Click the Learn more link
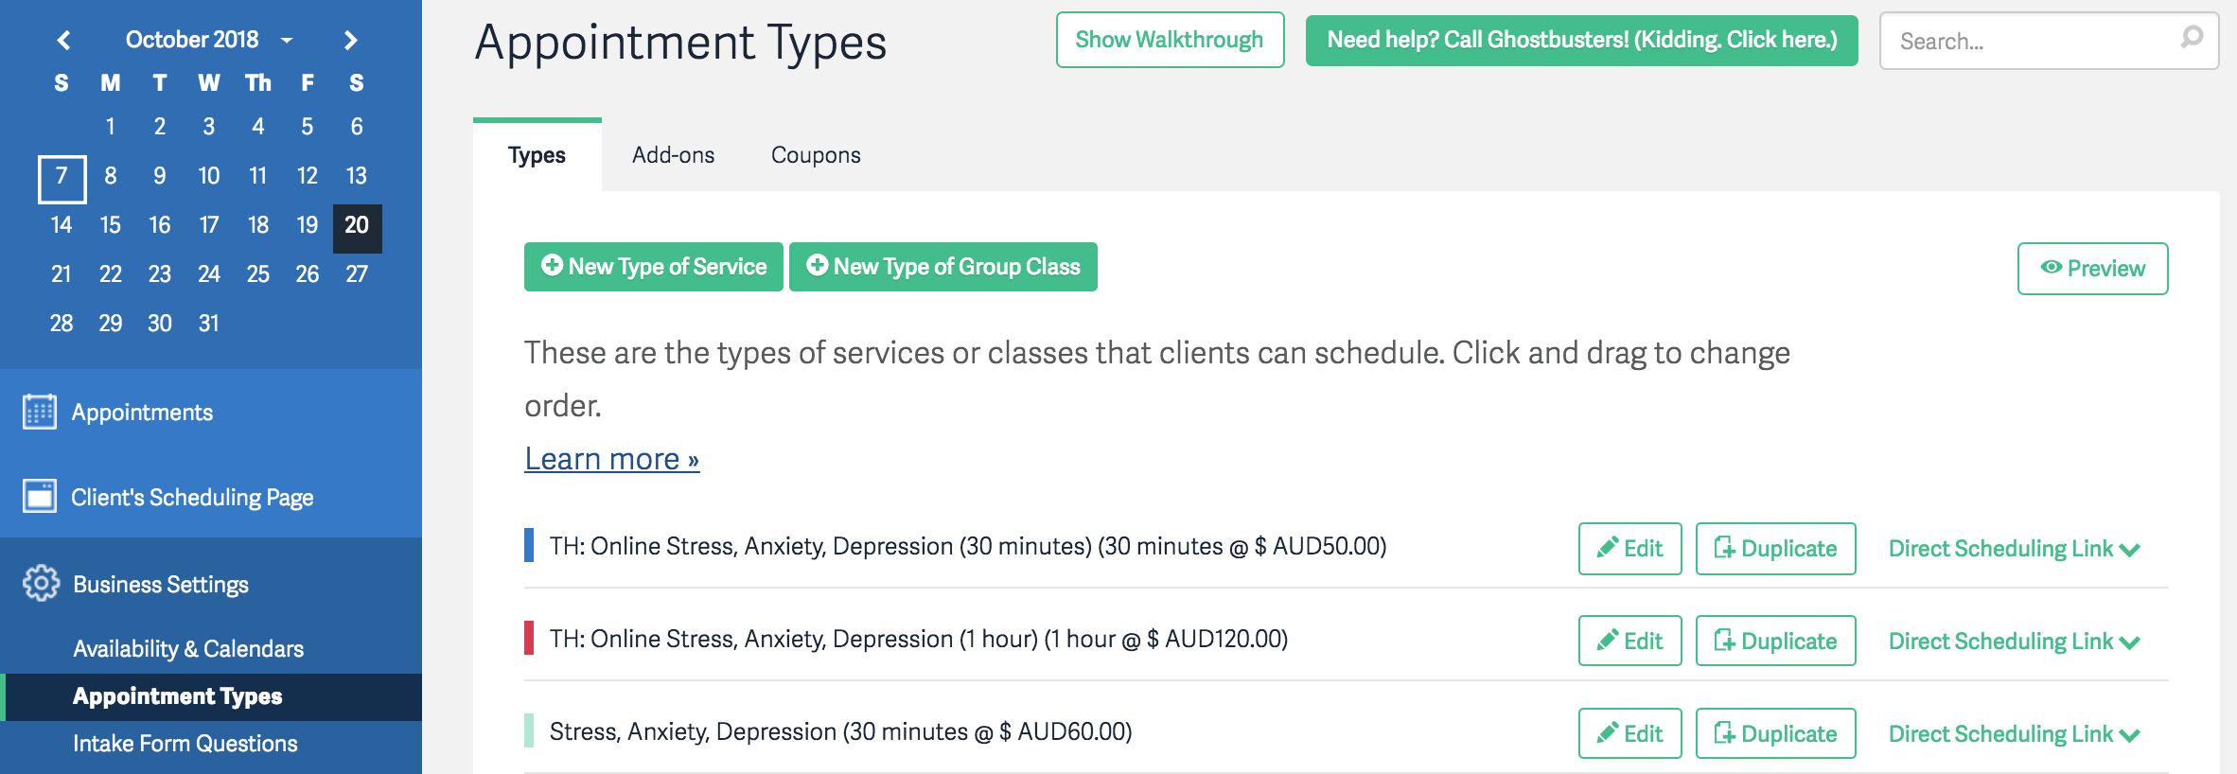This screenshot has height=774, width=2237. point(612,458)
